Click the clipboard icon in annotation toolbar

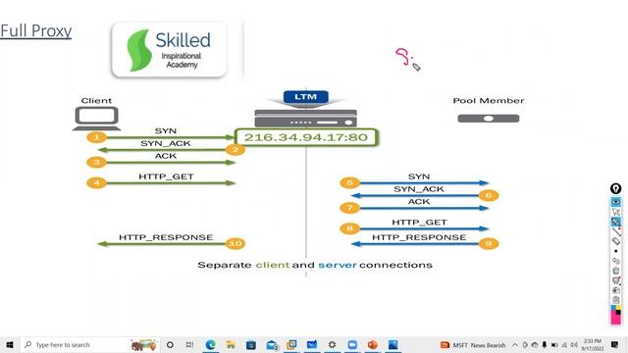pyautogui.click(x=615, y=300)
